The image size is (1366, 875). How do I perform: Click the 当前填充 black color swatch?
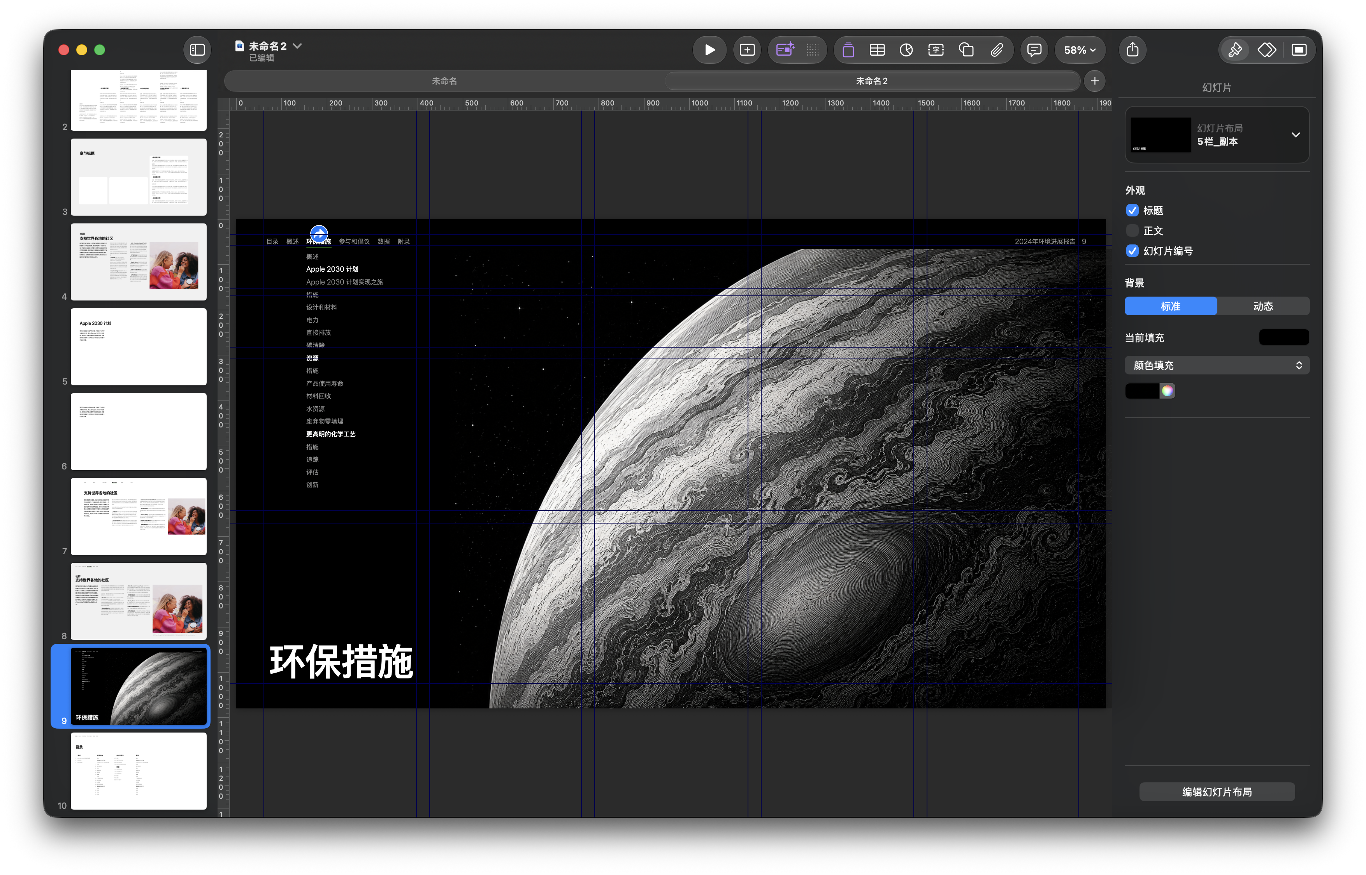click(1284, 337)
